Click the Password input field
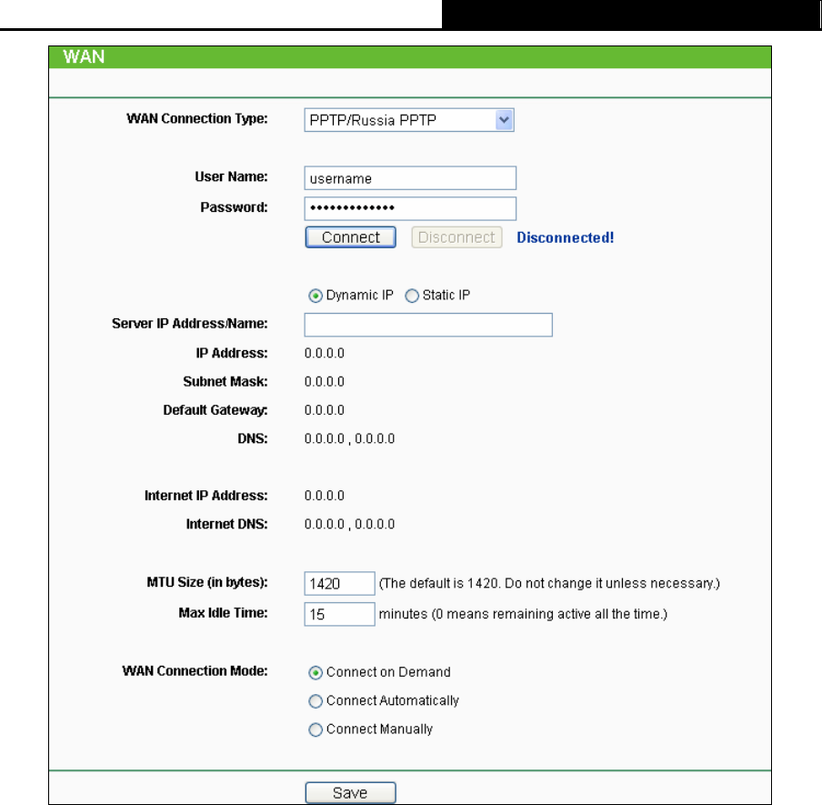 (410, 208)
